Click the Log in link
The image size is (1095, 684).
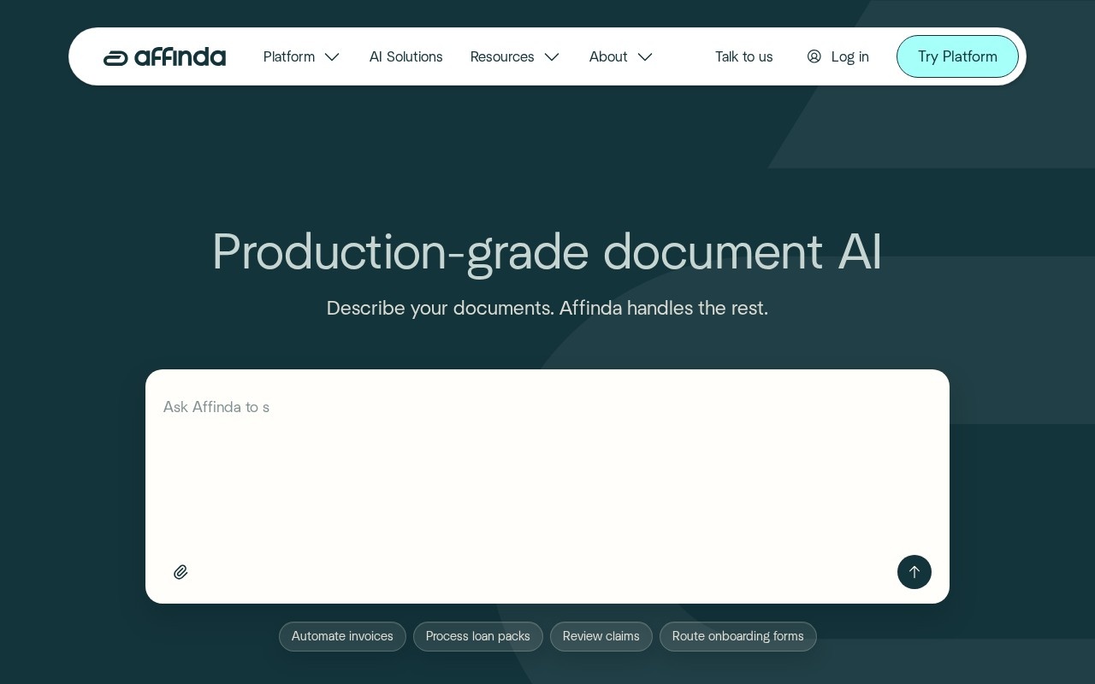tap(850, 56)
